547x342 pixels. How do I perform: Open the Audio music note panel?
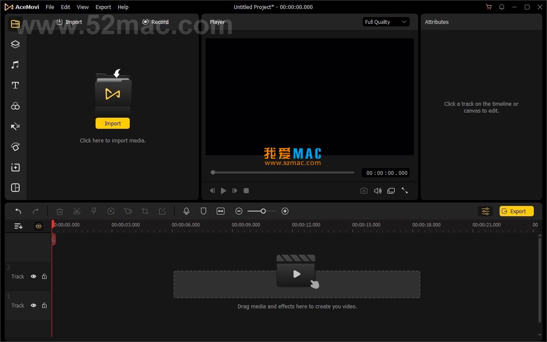pos(15,65)
